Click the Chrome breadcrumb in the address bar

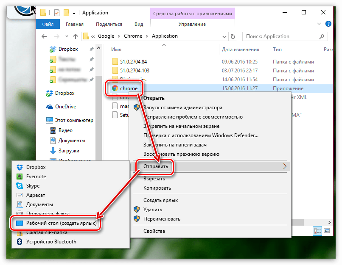(133, 36)
